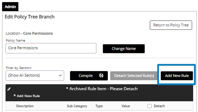Click the Filter by Section label
The height and width of the screenshot is (112, 198).
point(18,68)
